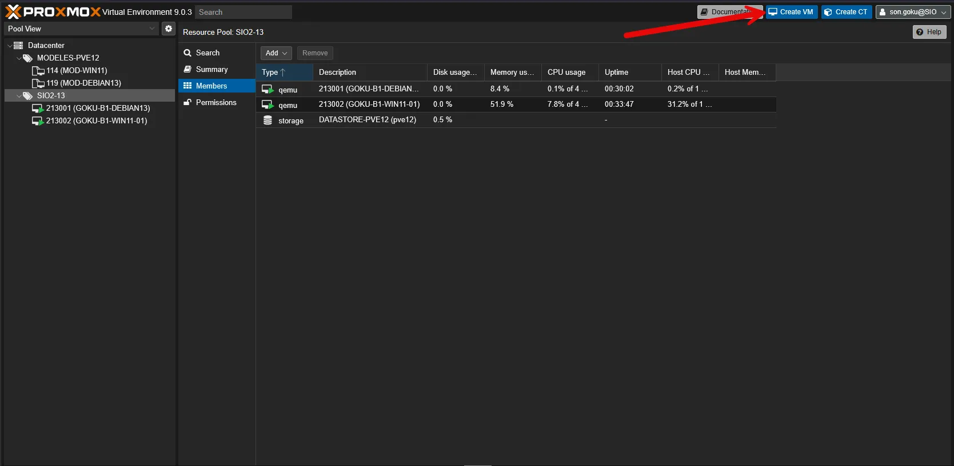The width and height of the screenshot is (954, 466).
Task: Click the storage row database icon
Action: 268,120
